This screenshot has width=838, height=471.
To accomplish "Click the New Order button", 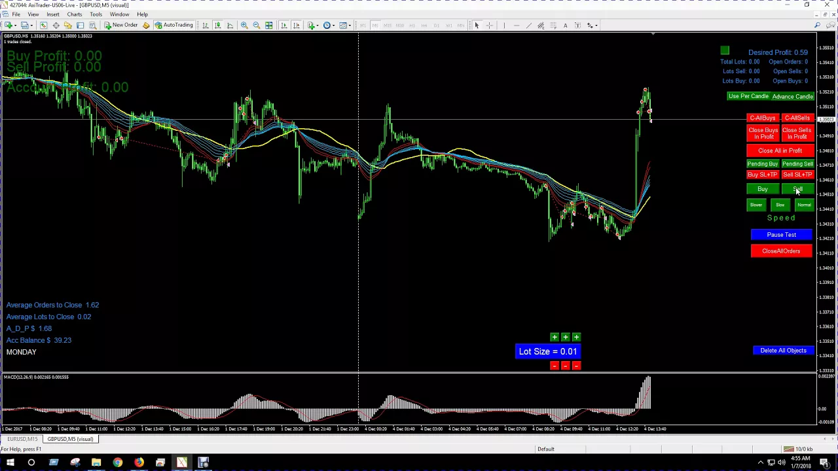I will (121, 26).
